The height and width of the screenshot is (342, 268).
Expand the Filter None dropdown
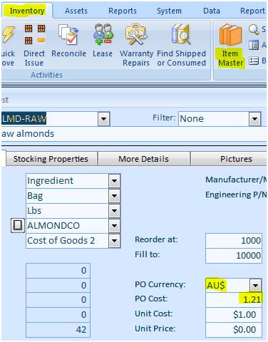255,118
